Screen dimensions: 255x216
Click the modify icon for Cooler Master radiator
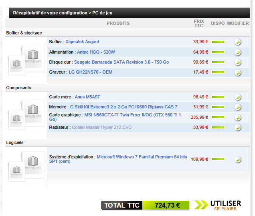pos(238,128)
